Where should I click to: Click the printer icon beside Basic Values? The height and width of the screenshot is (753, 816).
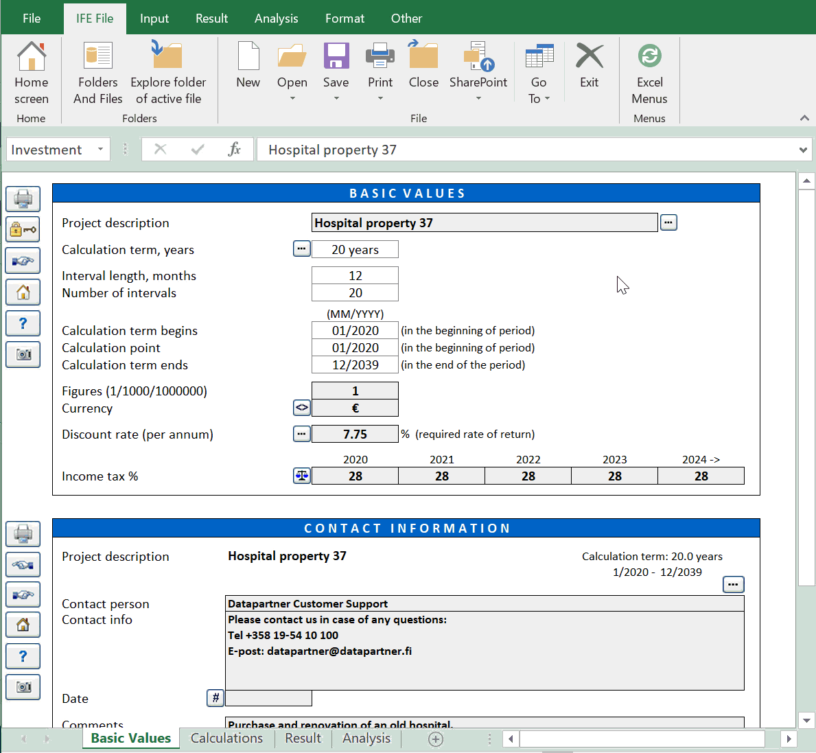[x=23, y=199]
